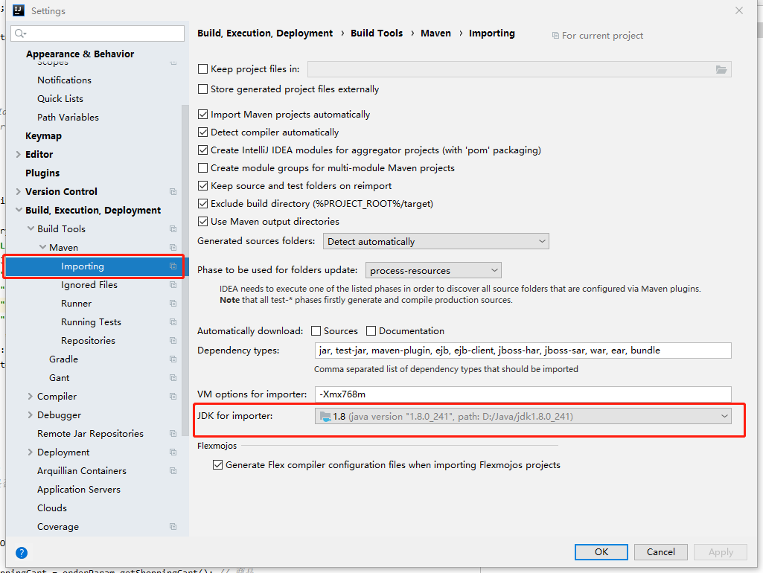Screen dimensions: 763x573
Task: Collapse Build, Execution, Deployment section
Action: (x=19, y=210)
